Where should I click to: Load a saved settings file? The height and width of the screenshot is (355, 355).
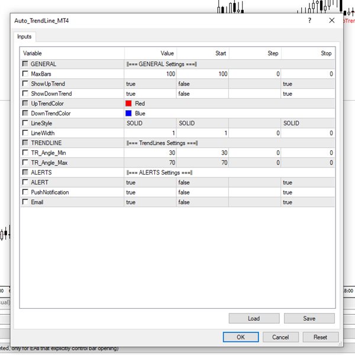pyautogui.click(x=254, y=318)
